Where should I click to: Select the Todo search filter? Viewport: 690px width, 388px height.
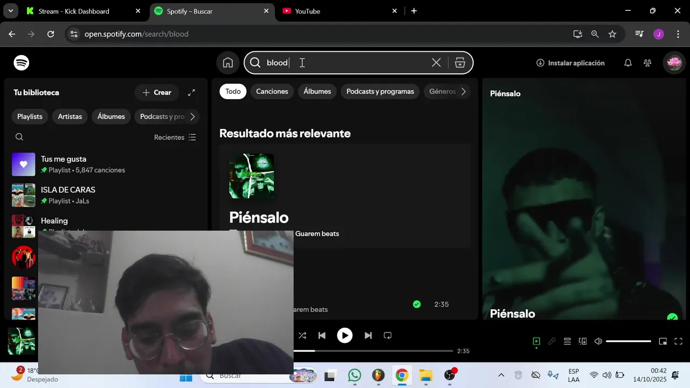pyautogui.click(x=233, y=92)
